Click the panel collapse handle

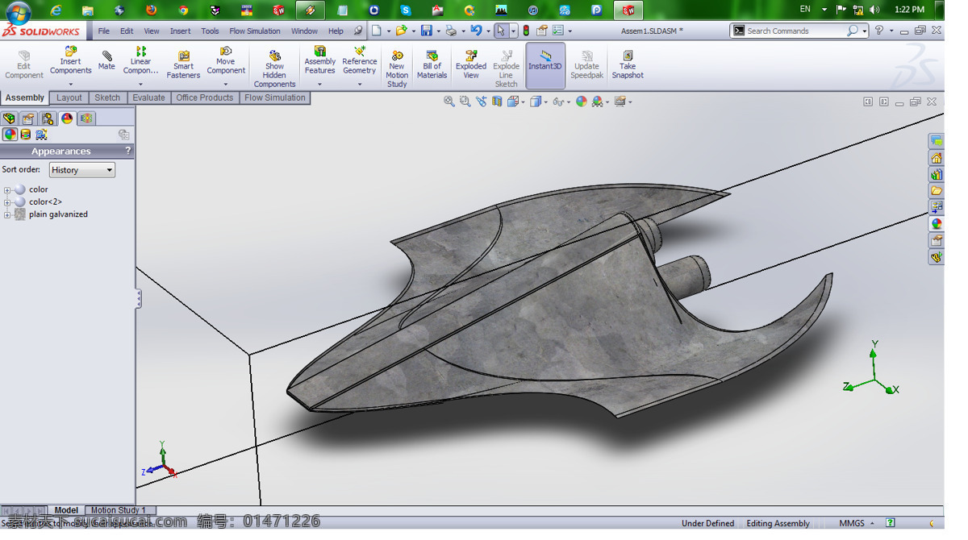click(139, 299)
